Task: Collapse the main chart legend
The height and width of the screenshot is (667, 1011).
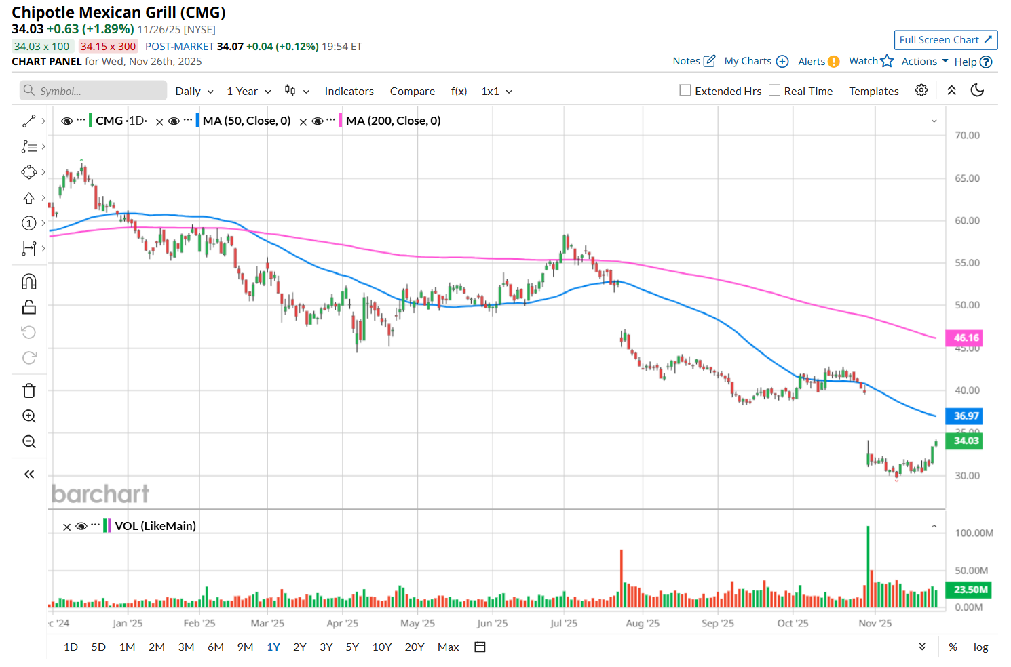Action: point(934,121)
